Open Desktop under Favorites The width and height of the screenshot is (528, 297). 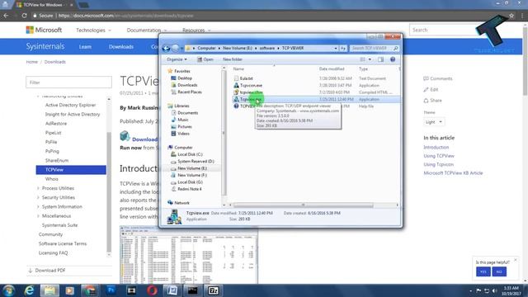click(185, 78)
